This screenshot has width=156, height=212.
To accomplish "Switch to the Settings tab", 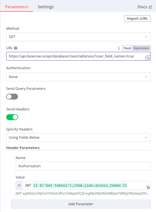I will coord(46,7).
